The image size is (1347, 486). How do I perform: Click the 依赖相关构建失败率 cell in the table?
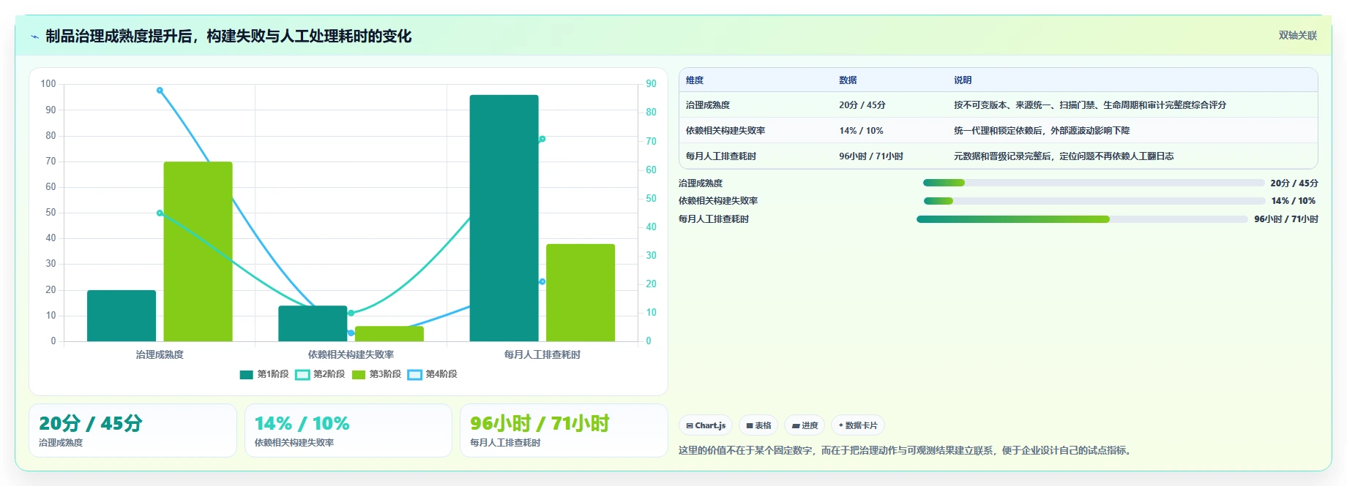725,131
